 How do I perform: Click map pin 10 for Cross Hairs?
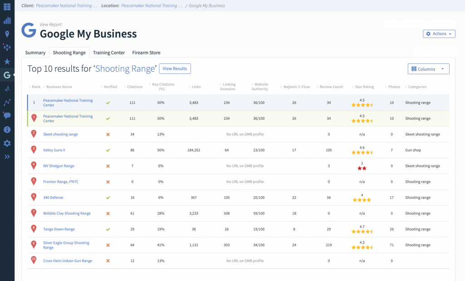[34, 260]
